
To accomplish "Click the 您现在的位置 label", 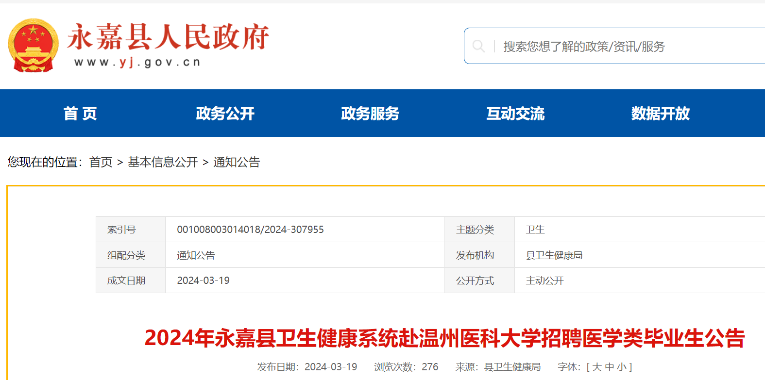I will click(x=45, y=162).
